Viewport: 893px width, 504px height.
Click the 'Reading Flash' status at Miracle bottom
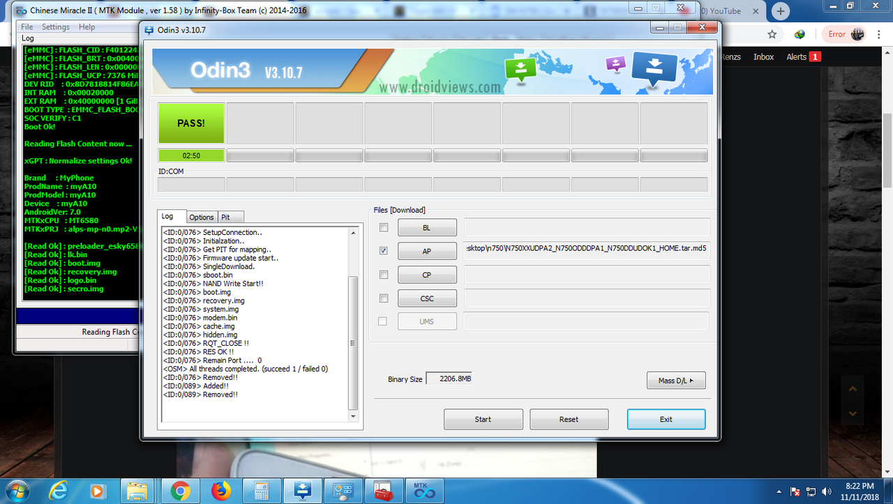point(111,332)
